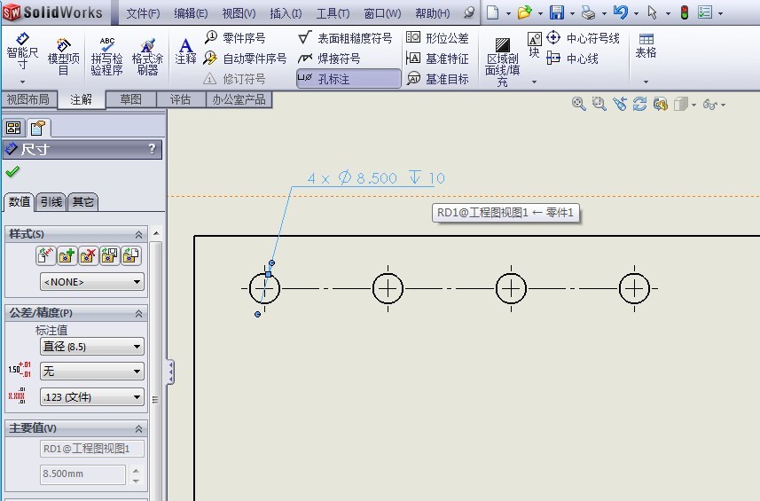Screen dimensions: 760x501
Task: Add a Balloon (零件序号)
Action: (x=235, y=38)
